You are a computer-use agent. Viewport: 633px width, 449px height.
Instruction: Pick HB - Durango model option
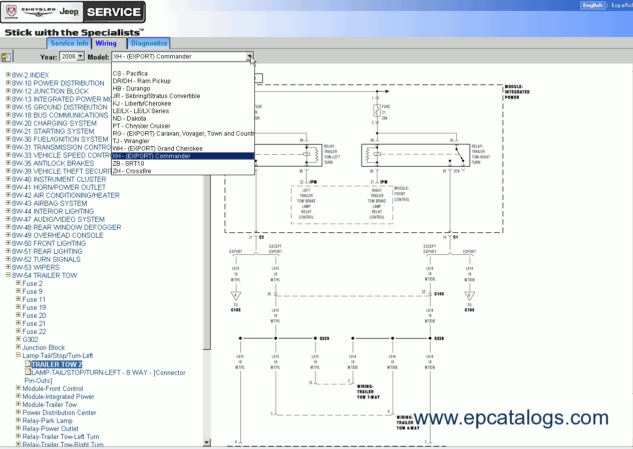[131, 89]
